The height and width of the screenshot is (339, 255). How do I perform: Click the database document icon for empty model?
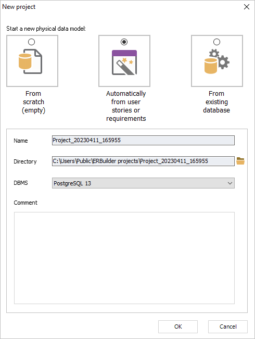(x=31, y=61)
